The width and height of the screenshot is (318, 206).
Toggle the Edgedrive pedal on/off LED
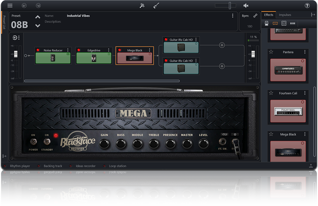click(x=79, y=50)
